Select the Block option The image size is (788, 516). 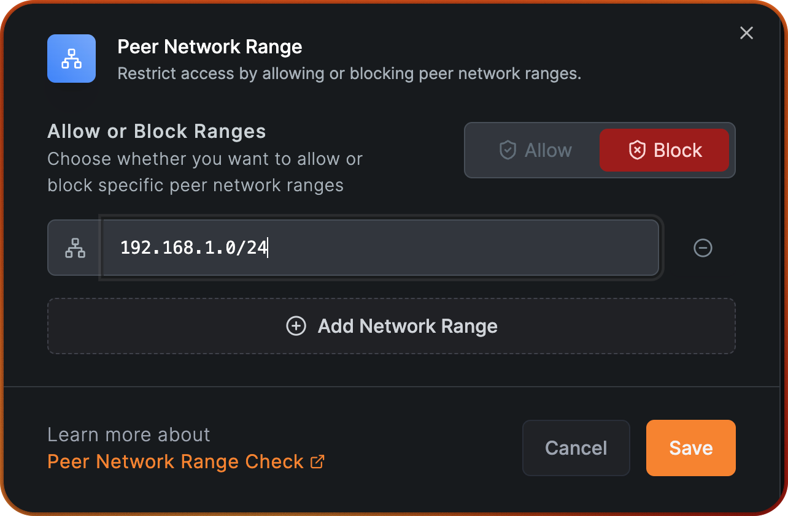pyautogui.click(x=664, y=150)
